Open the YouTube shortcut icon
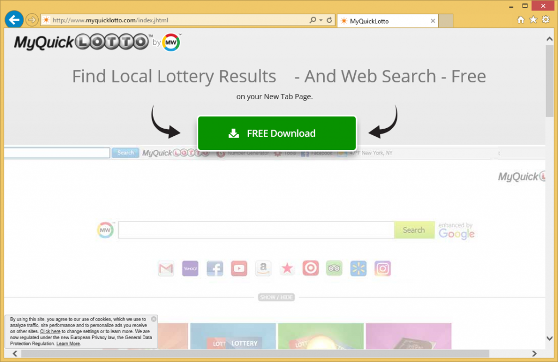Image resolution: width=558 pixels, height=362 pixels. 239,268
